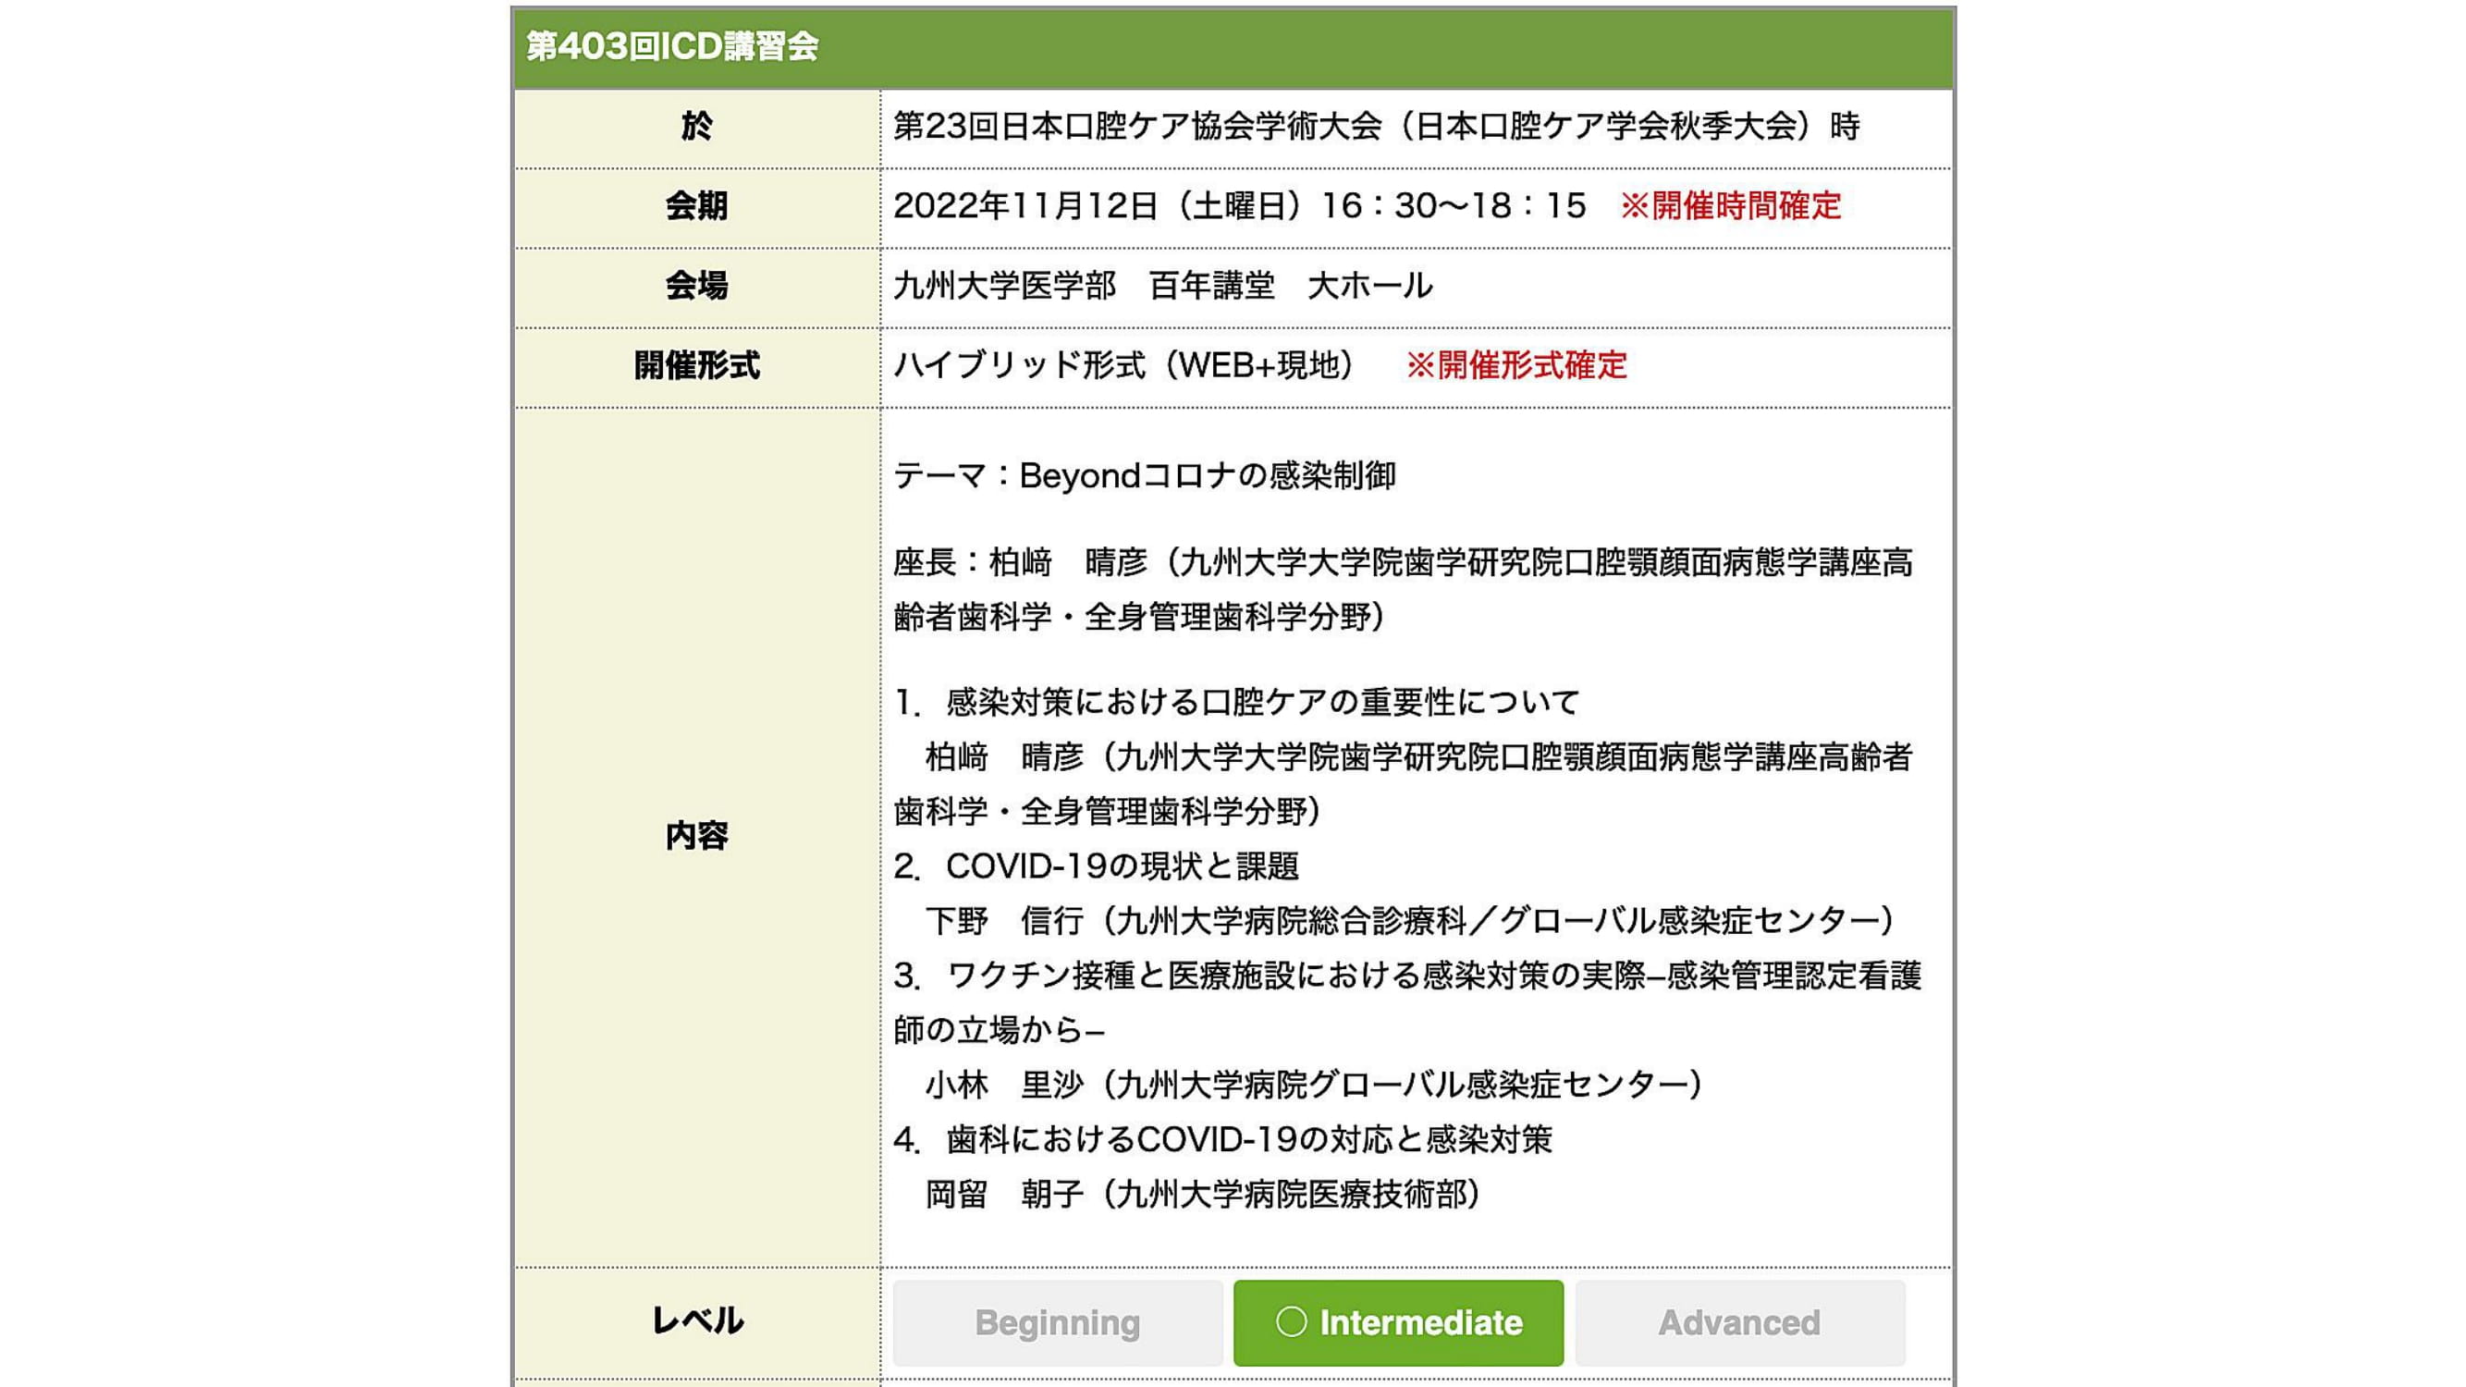Click speaker 小林 里沙
The image size is (2466, 1387).
[1004, 1085]
